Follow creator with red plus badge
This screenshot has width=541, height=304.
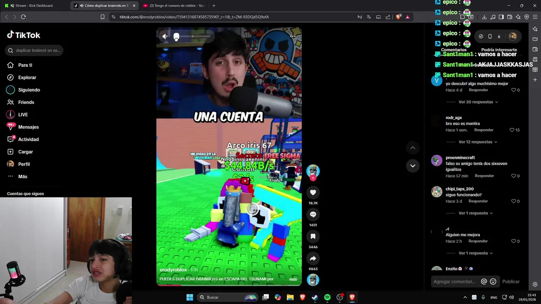(x=313, y=178)
